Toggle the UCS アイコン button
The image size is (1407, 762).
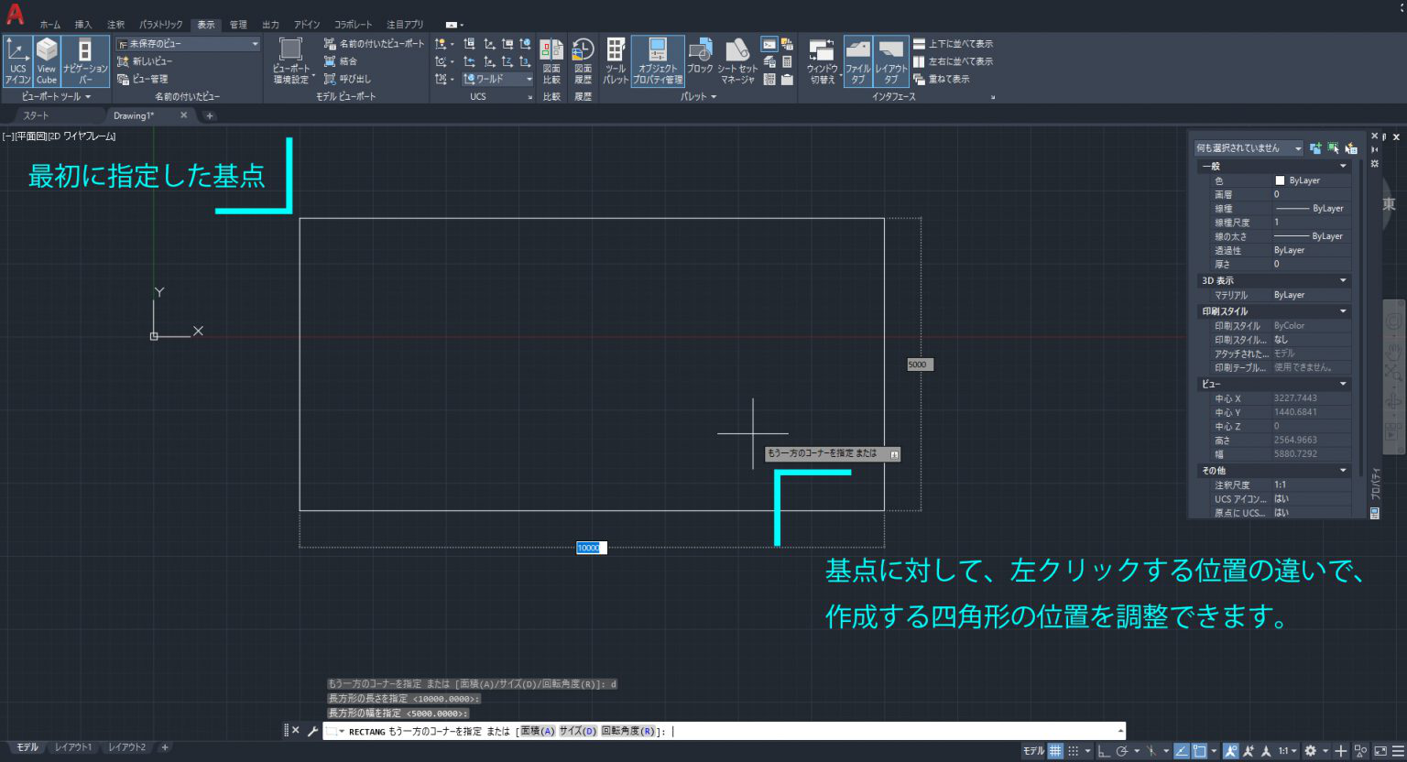point(17,61)
